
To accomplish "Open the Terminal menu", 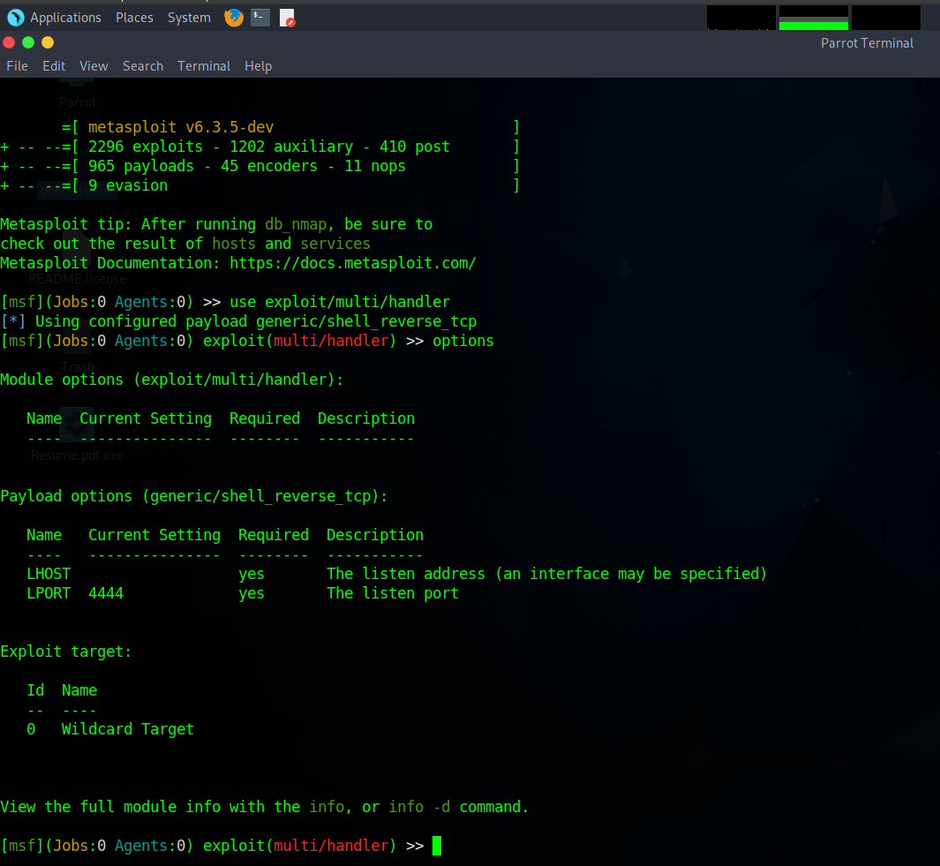I will coord(204,65).
